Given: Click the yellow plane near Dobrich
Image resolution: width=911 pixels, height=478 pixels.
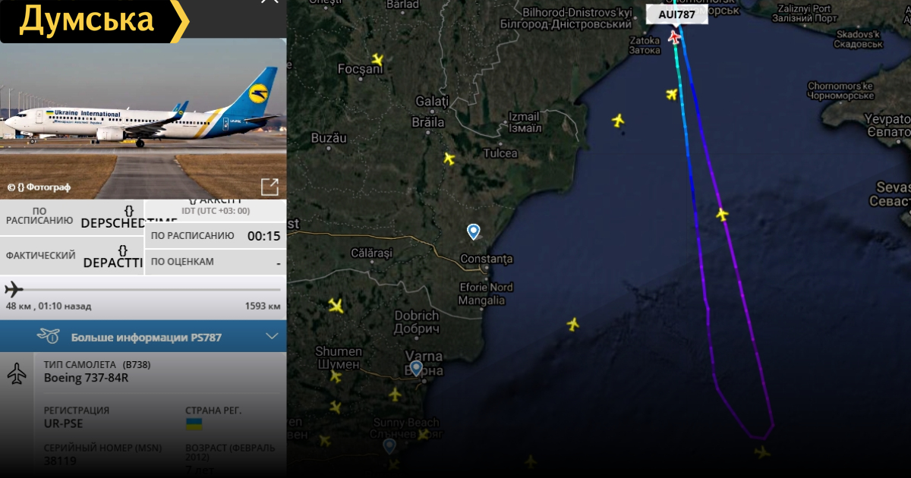Looking at the screenshot, I should 336,306.
